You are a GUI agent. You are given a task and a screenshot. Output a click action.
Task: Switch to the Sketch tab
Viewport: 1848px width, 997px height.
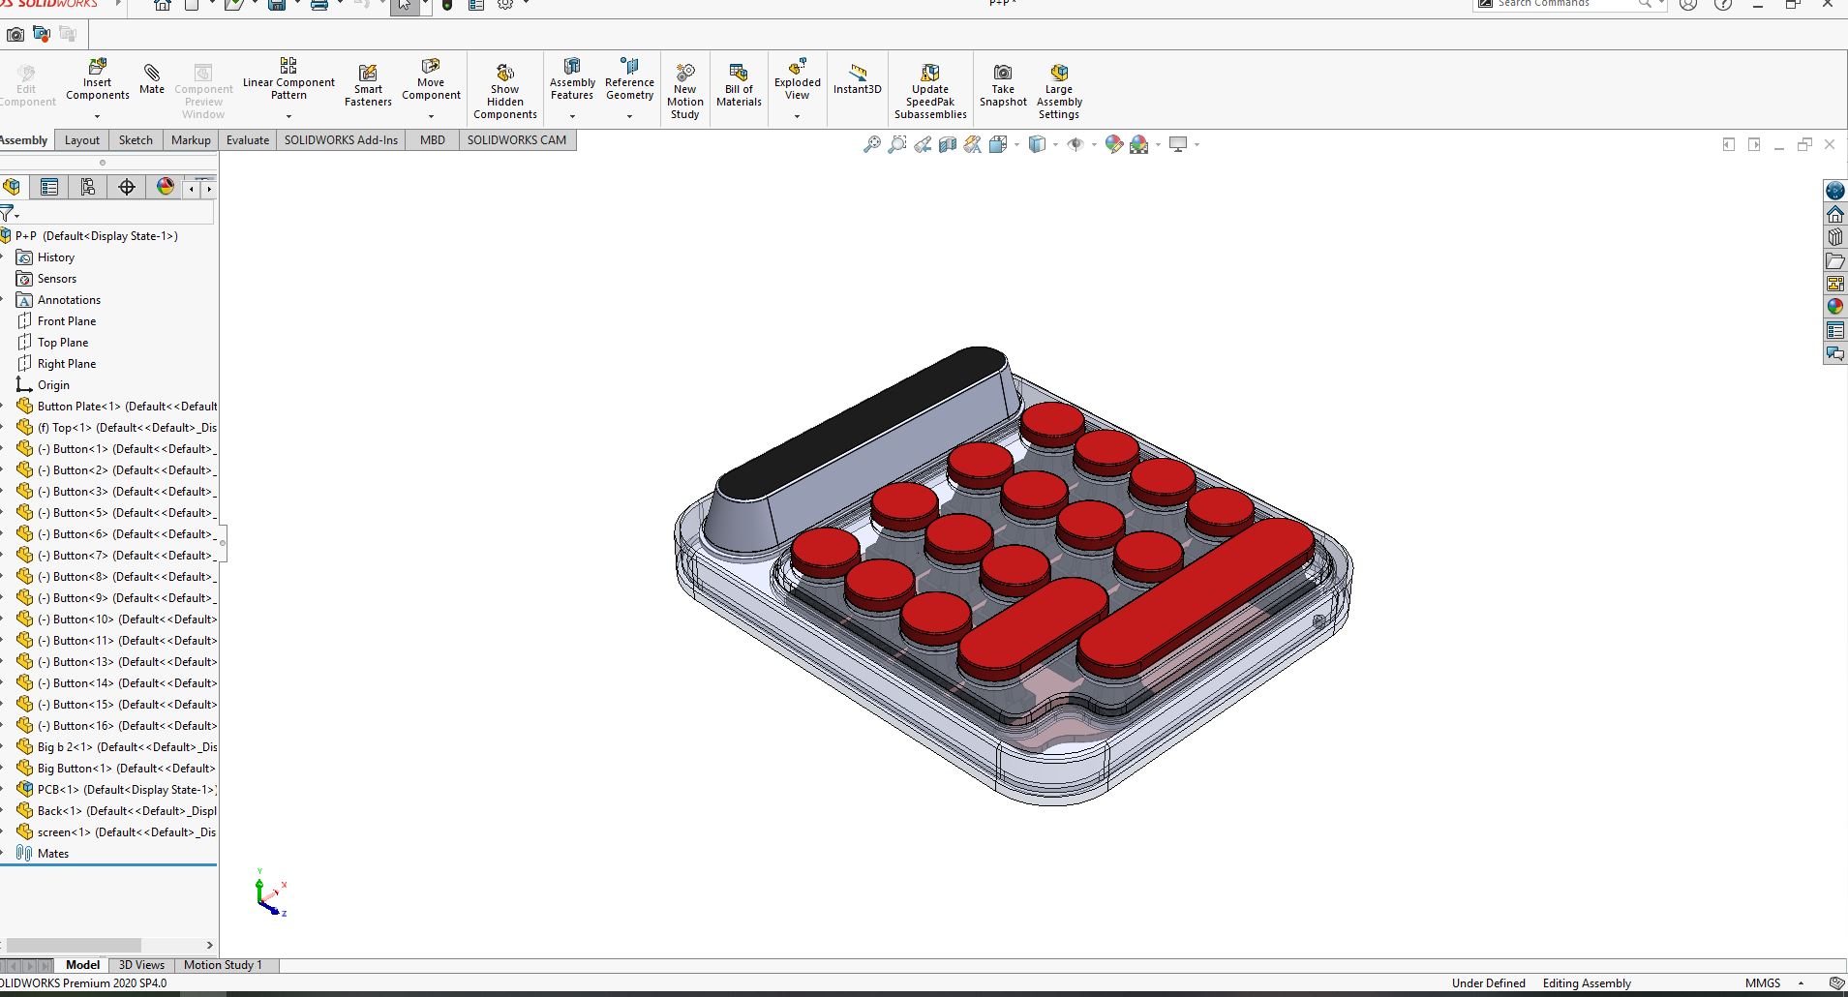click(x=136, y=140)
